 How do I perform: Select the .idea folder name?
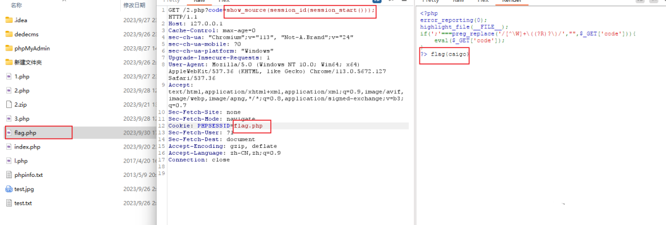click(21, 20)
